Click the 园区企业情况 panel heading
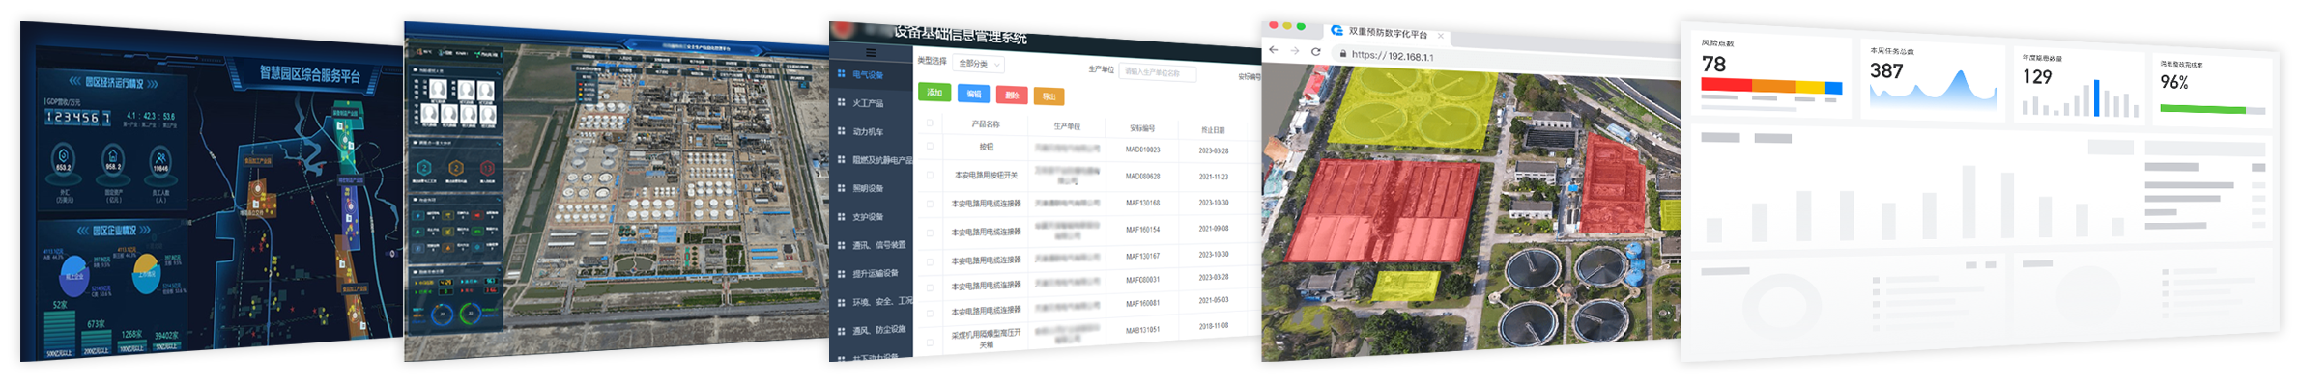Viewport: 2299px width, 383px height. (114, 231)
